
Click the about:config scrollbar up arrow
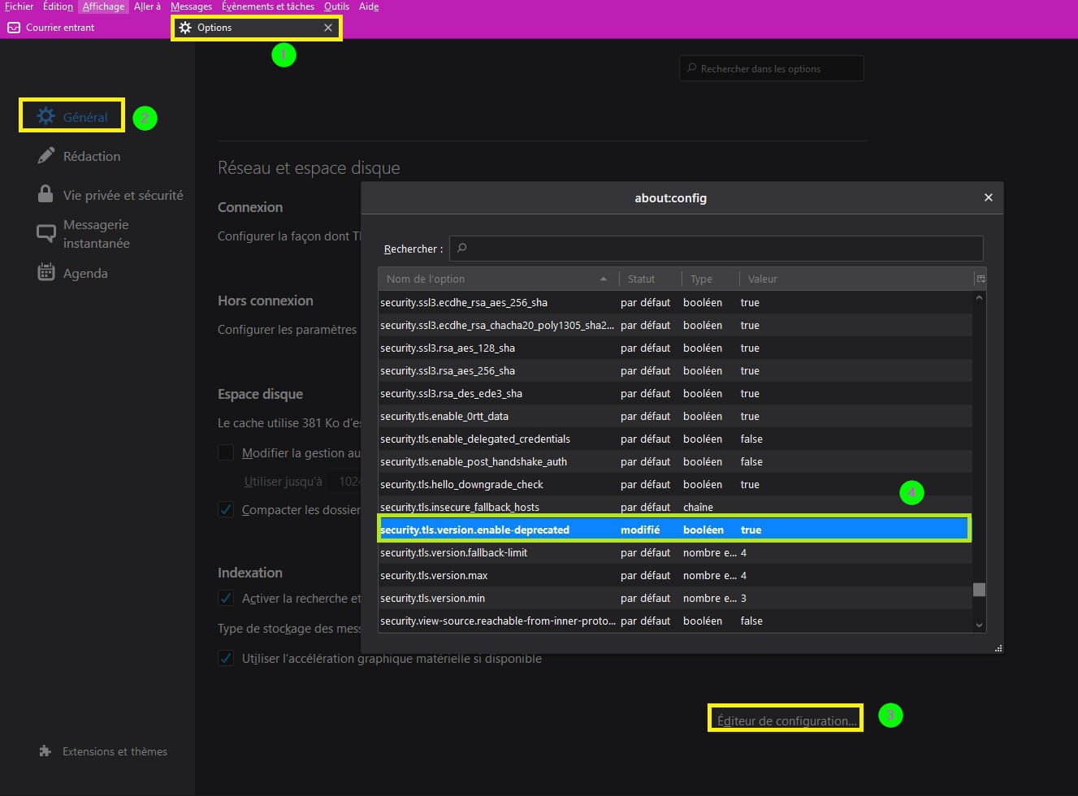point(979,298)
